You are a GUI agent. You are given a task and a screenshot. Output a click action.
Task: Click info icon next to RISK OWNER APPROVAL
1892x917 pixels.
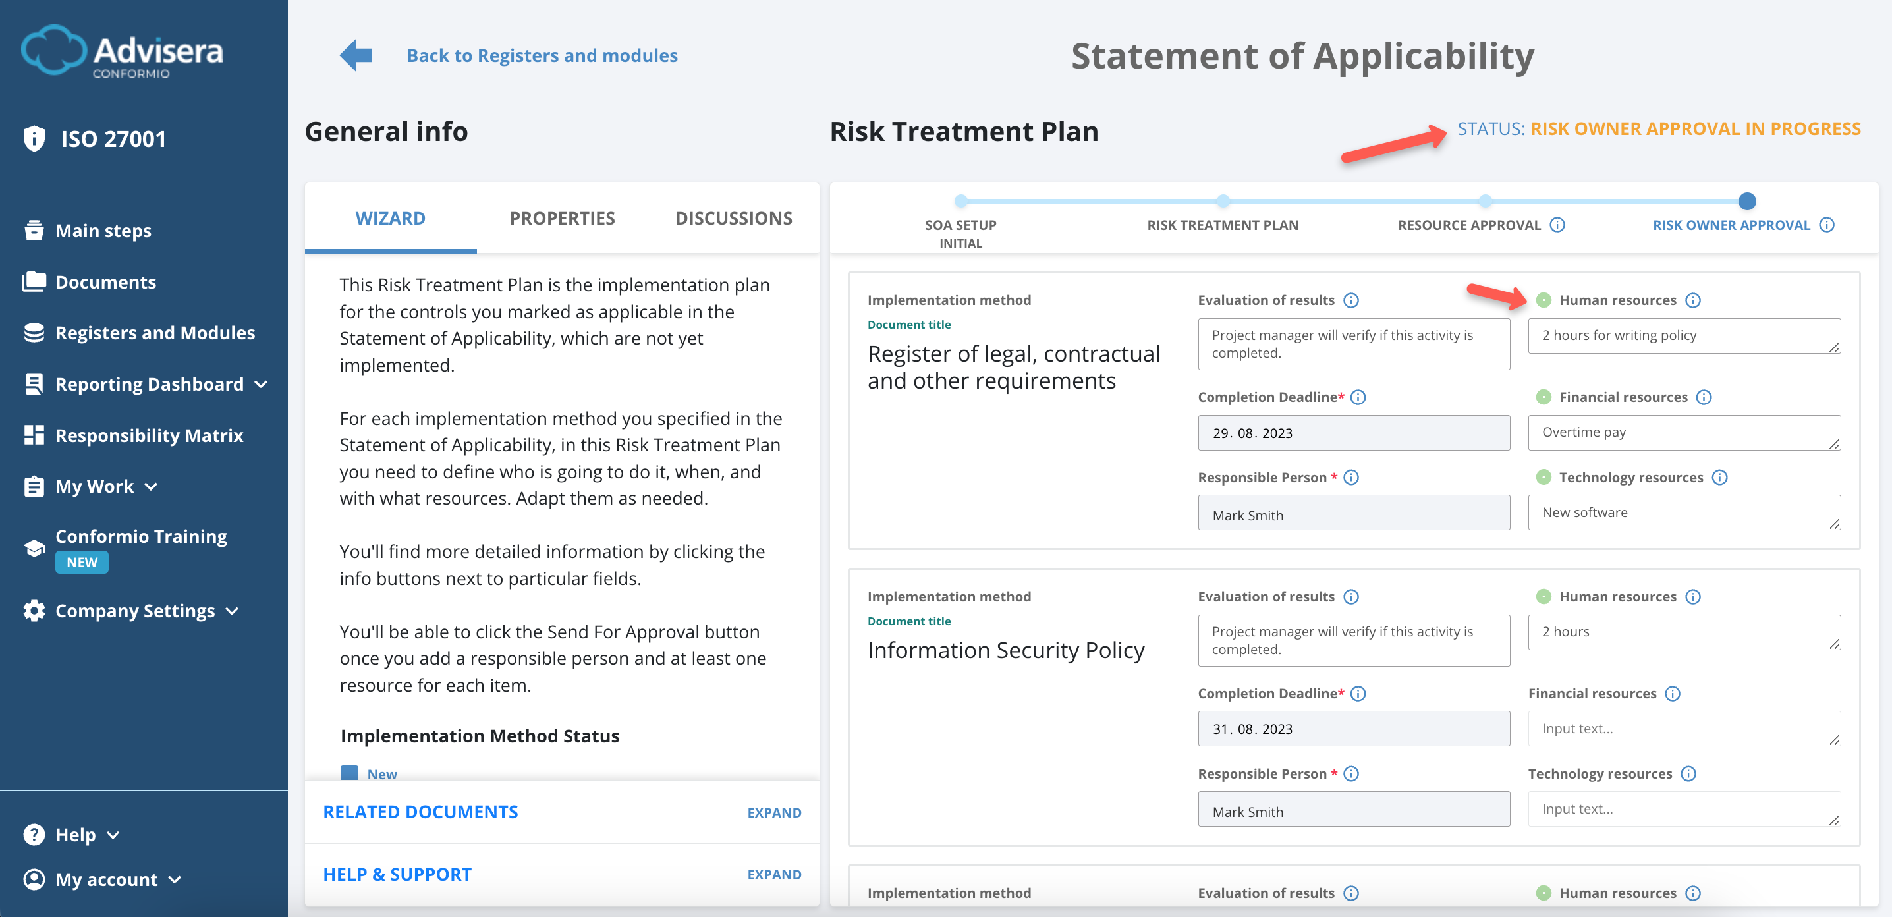pyautogui.click(x=1828, y=225)
